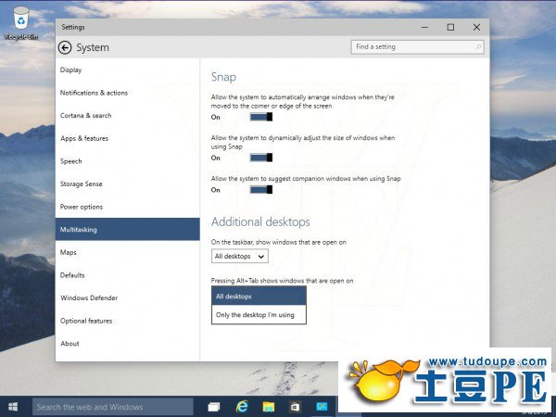Turn off automatic window arrangement toggle
Screen dimensions: 556x417
[x=261, y=117]
